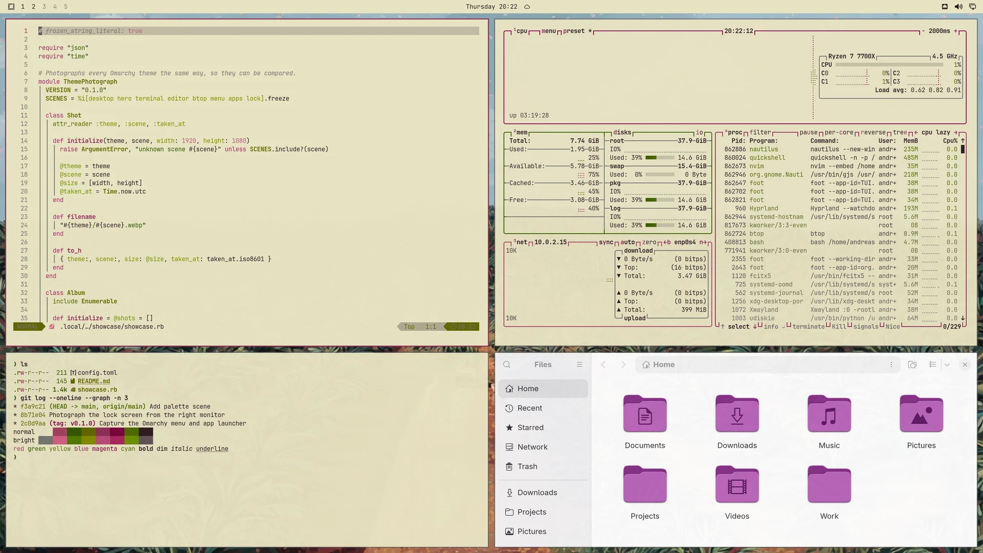Toggle tree view in btop proc panel

pyautogui.click(x=900, y=132)
